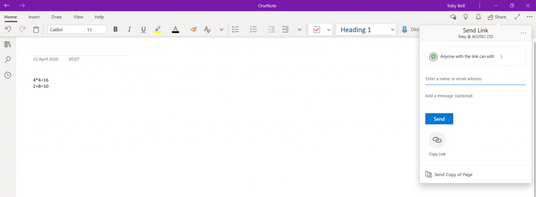Expand more font formatting options chevron
This screenshot has width=536, height=197.
click(x=221, y=30)
